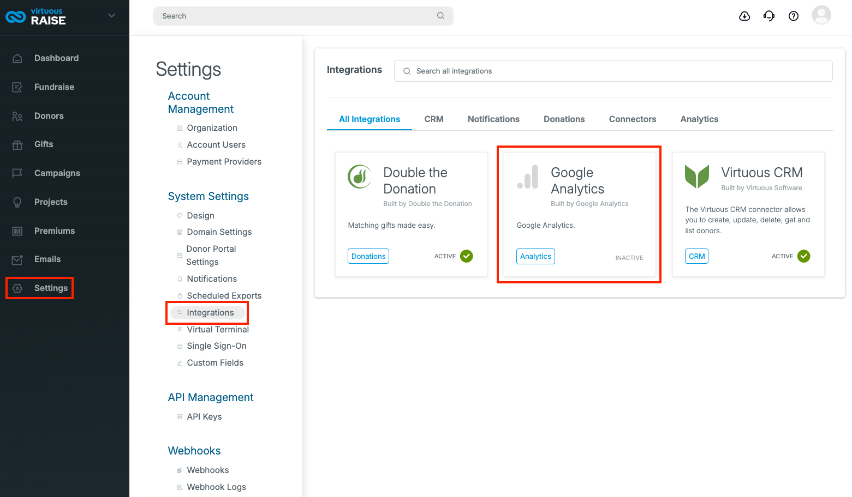Navigate to Campaigns in sidebar
This screenshot has height=497, width=852.
pos(57,173)
